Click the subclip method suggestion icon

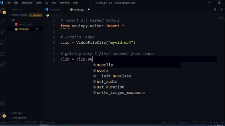(x=95, y=65)
